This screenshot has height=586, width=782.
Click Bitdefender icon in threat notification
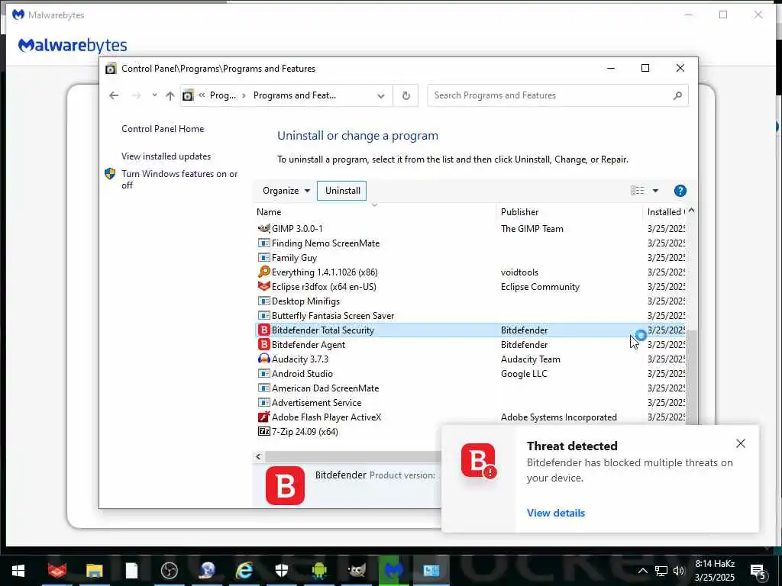(x=479, y=461)
